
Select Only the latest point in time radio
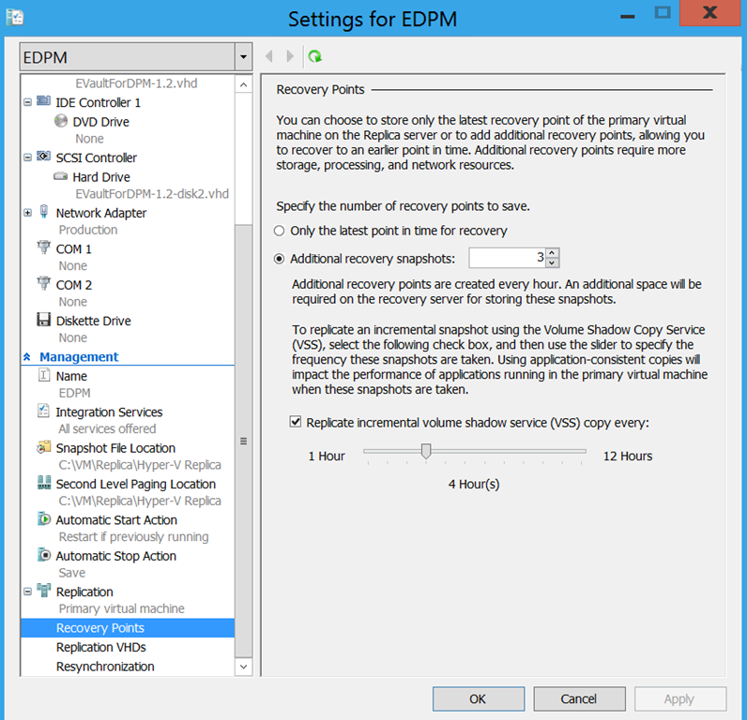[x=279, y=231]
